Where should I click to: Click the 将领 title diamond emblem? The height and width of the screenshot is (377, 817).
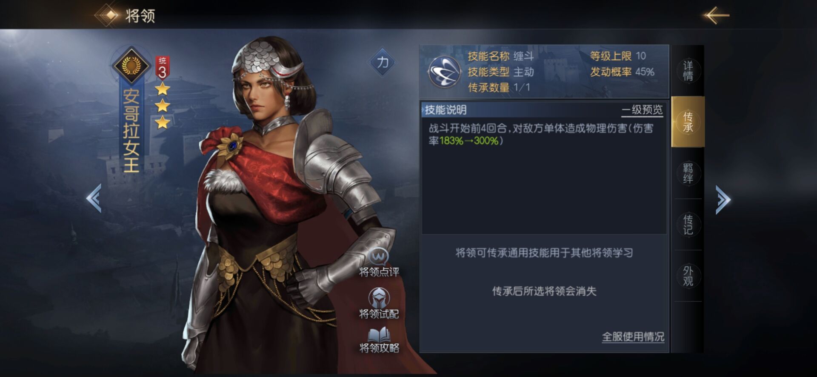point(111,15)
